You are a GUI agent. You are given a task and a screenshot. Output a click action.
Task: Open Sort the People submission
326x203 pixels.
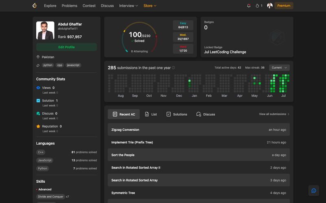click(198, 155)
